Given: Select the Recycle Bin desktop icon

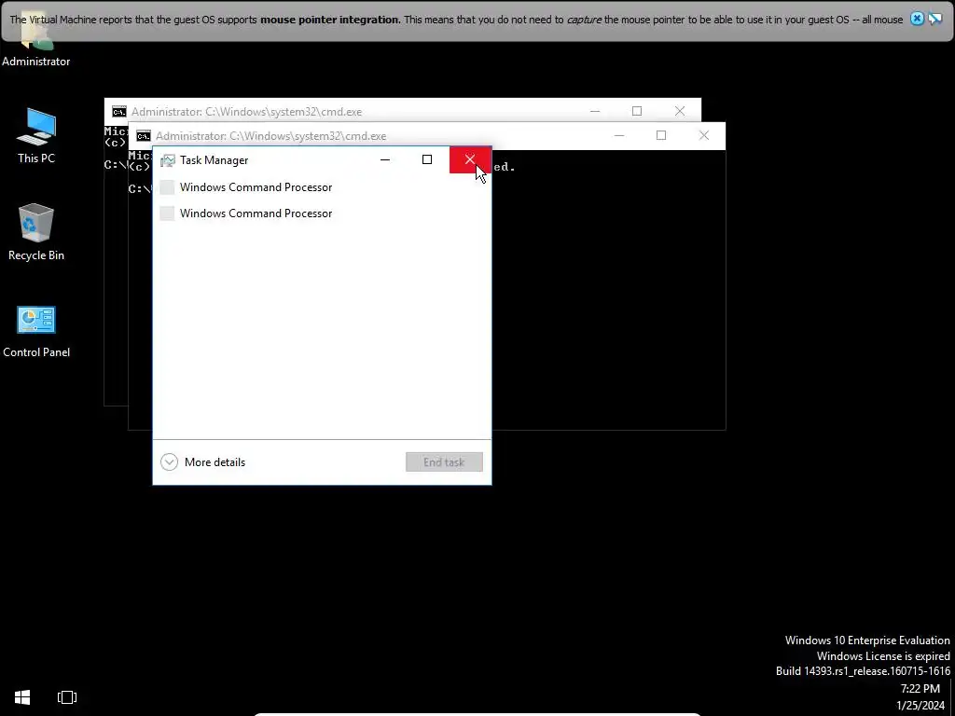Looking at the screenshot, I should 36,232.
